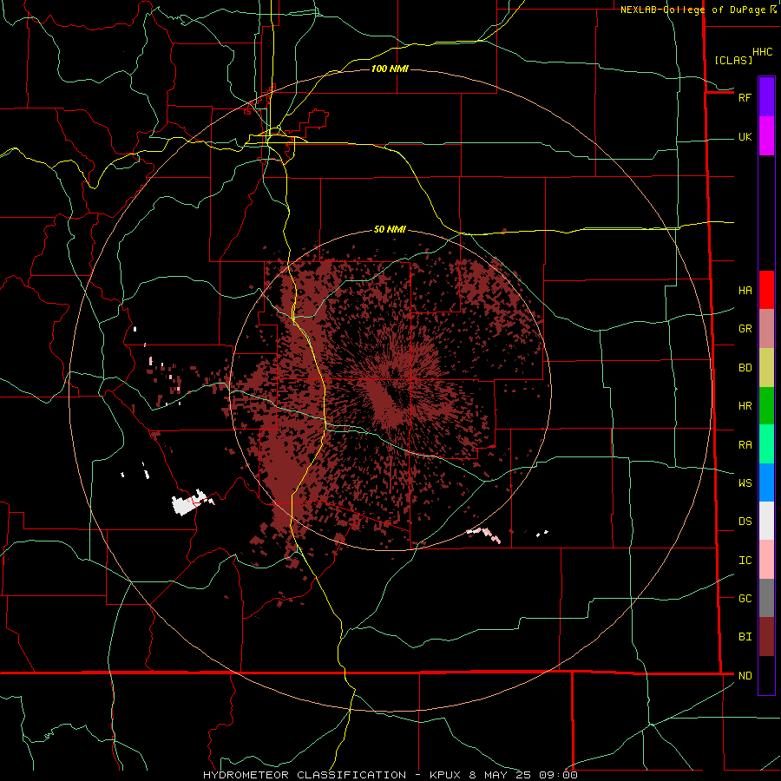This screenshot has height=781, width=781.
Task: Click the BI brown legend swatch
Action: point(766,637)
